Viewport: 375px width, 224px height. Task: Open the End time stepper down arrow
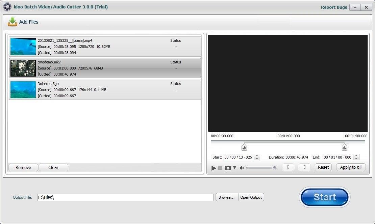(x=356, y=159)
